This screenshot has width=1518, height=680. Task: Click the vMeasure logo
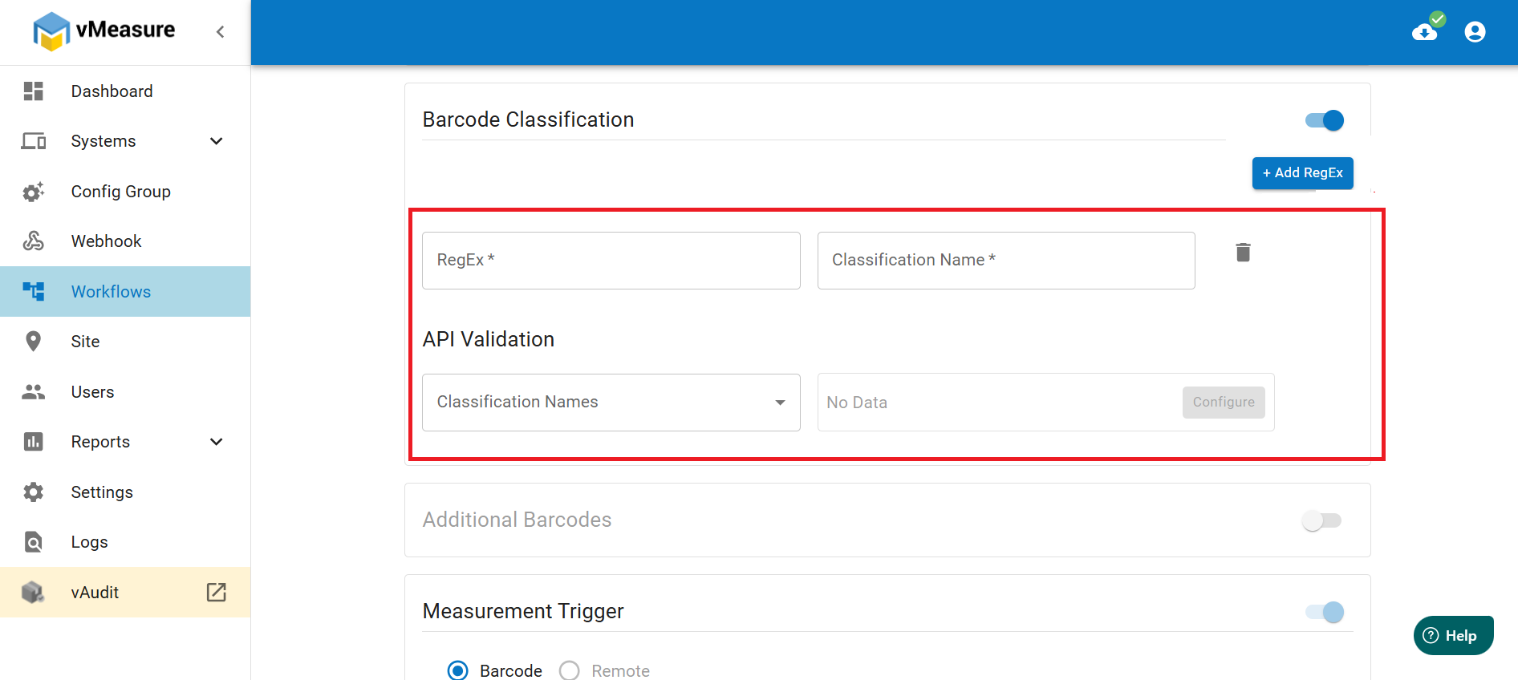(104, 31)
